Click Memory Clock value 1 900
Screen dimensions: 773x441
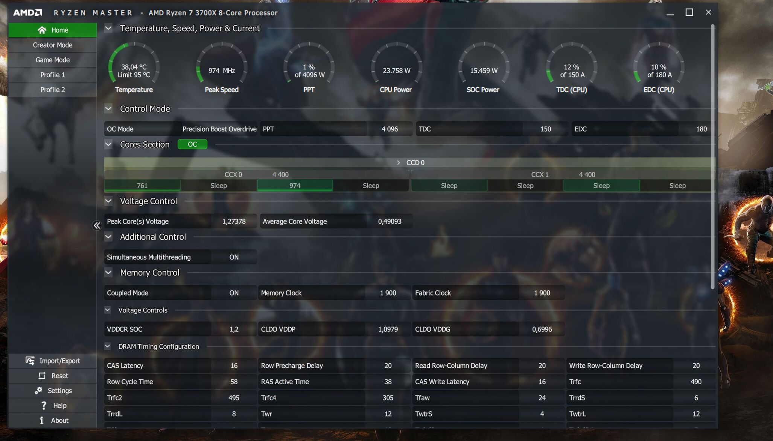(x=388, y=293)
